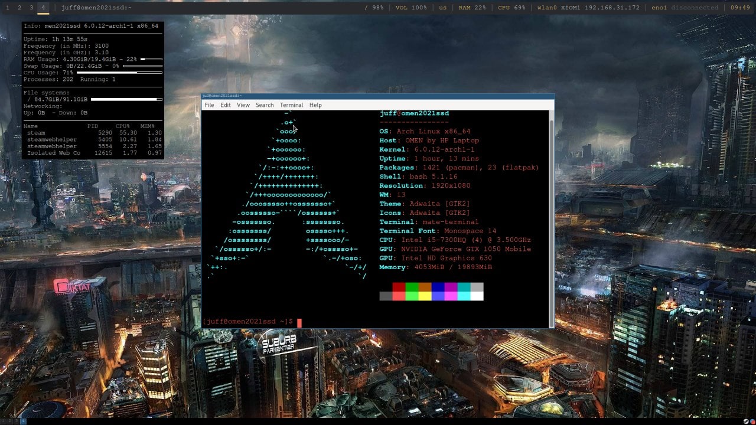
Task: Switch to workspace 2 in the top bar
Action: [x=19, y=8]
